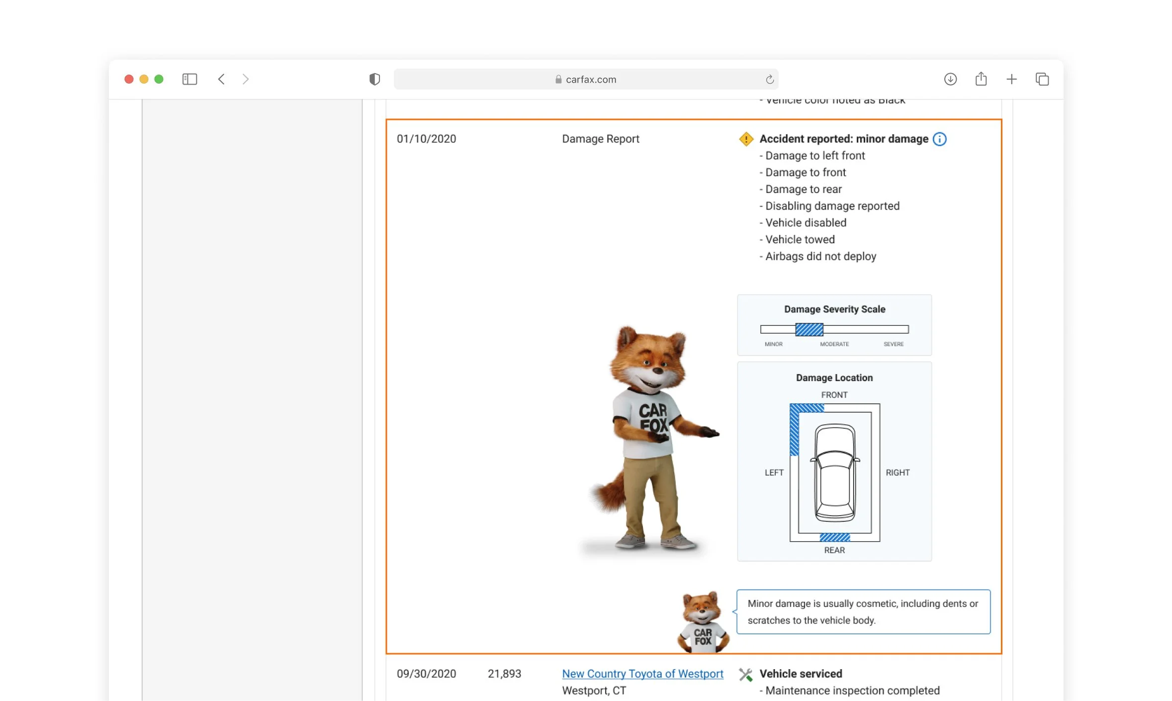This screenshot has width=1172, height=701.
Task: Click the privacy shield icon
Action: 374,79
